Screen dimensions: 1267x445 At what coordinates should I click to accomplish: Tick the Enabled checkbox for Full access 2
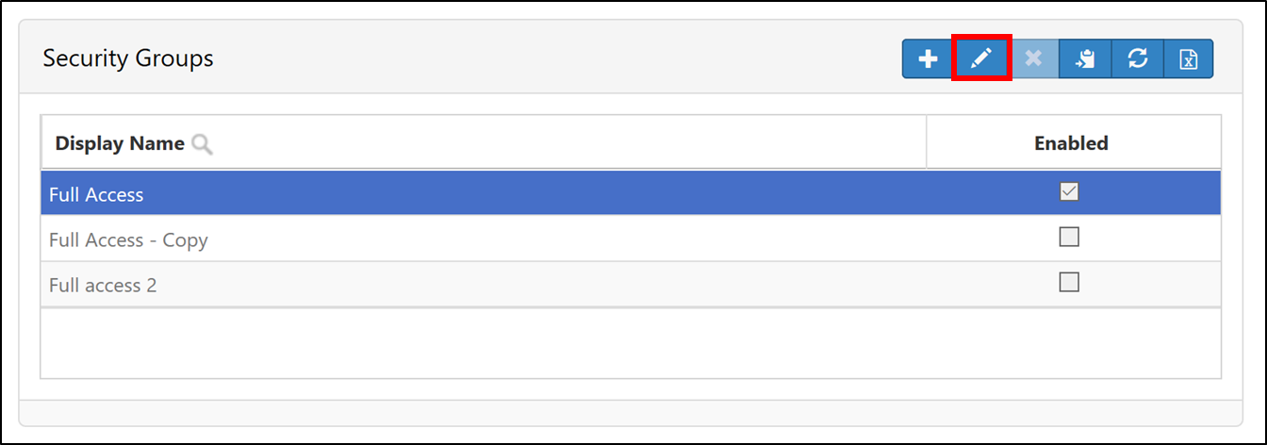click(1069, 282)
